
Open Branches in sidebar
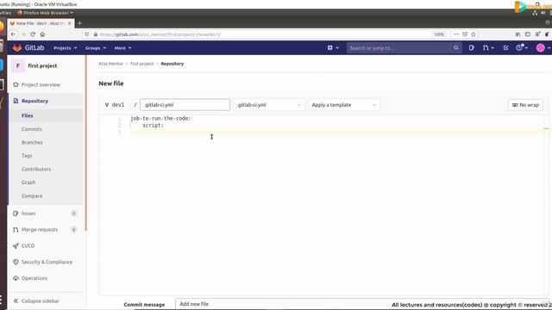pos(32,142)
